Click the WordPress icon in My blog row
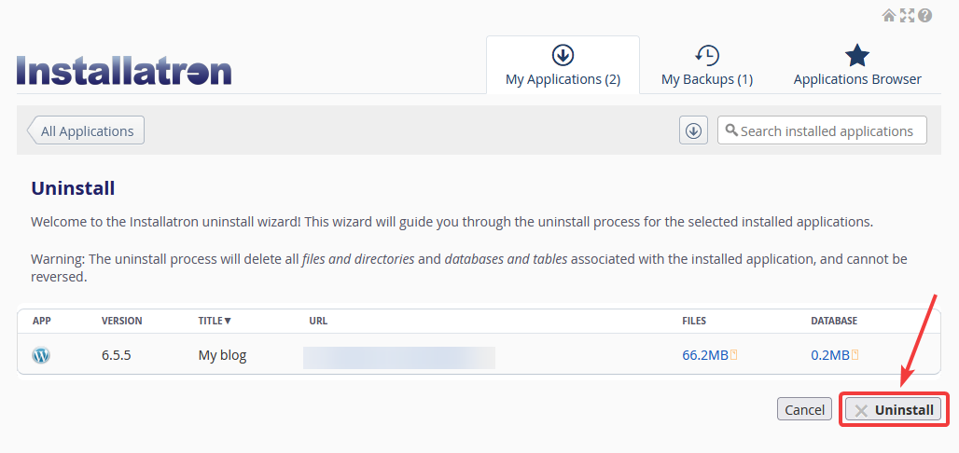The height and width of the screenshot is (453, 959). [x=41, y=355]
